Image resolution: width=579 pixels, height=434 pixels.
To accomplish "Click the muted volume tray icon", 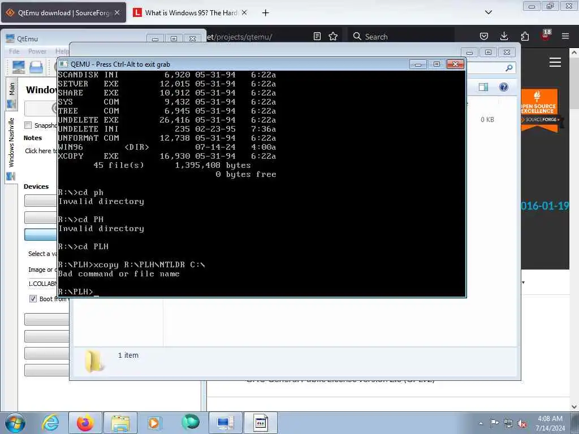I will [x=522, y=423].
